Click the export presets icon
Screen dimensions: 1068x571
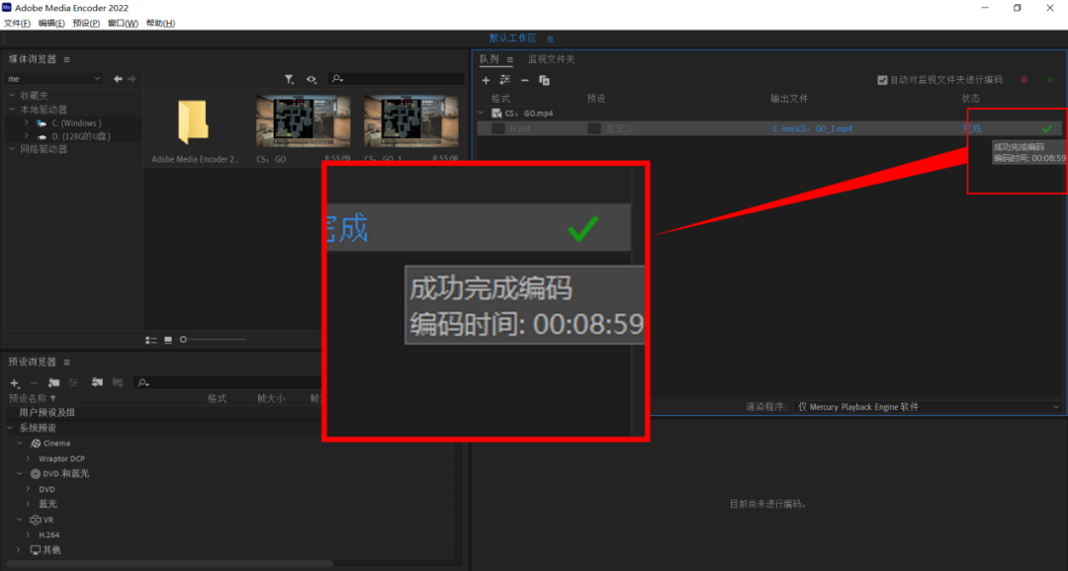tap(117, 382)
